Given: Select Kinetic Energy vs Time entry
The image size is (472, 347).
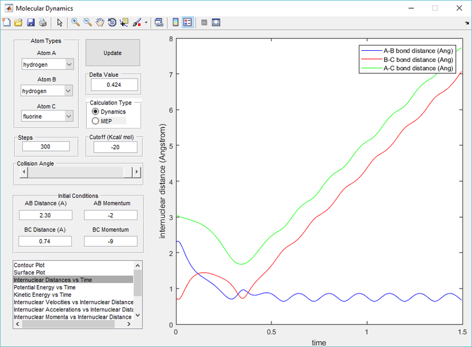Looking at the screenshot, I should [x=42, y=294].
